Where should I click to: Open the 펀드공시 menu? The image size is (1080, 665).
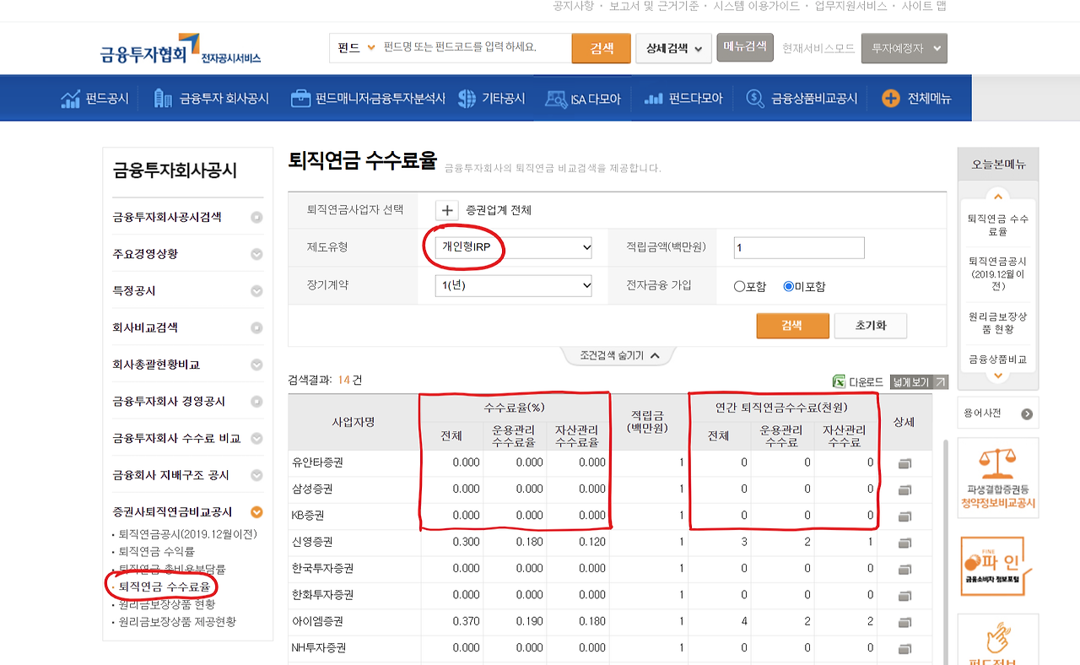[94, 99]
